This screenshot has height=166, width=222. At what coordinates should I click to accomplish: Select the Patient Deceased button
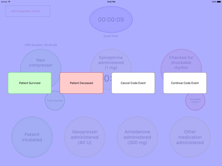tap(81, 83)
